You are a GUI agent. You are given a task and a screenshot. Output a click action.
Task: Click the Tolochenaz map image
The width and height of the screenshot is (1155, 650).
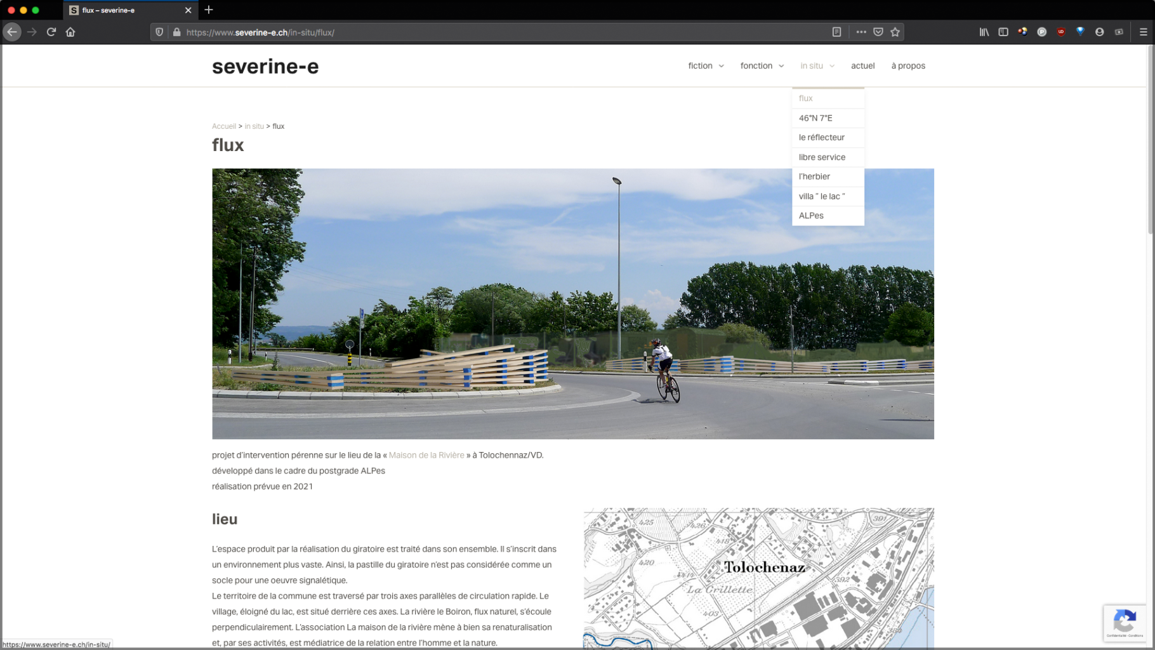click(x=758, y=578)
